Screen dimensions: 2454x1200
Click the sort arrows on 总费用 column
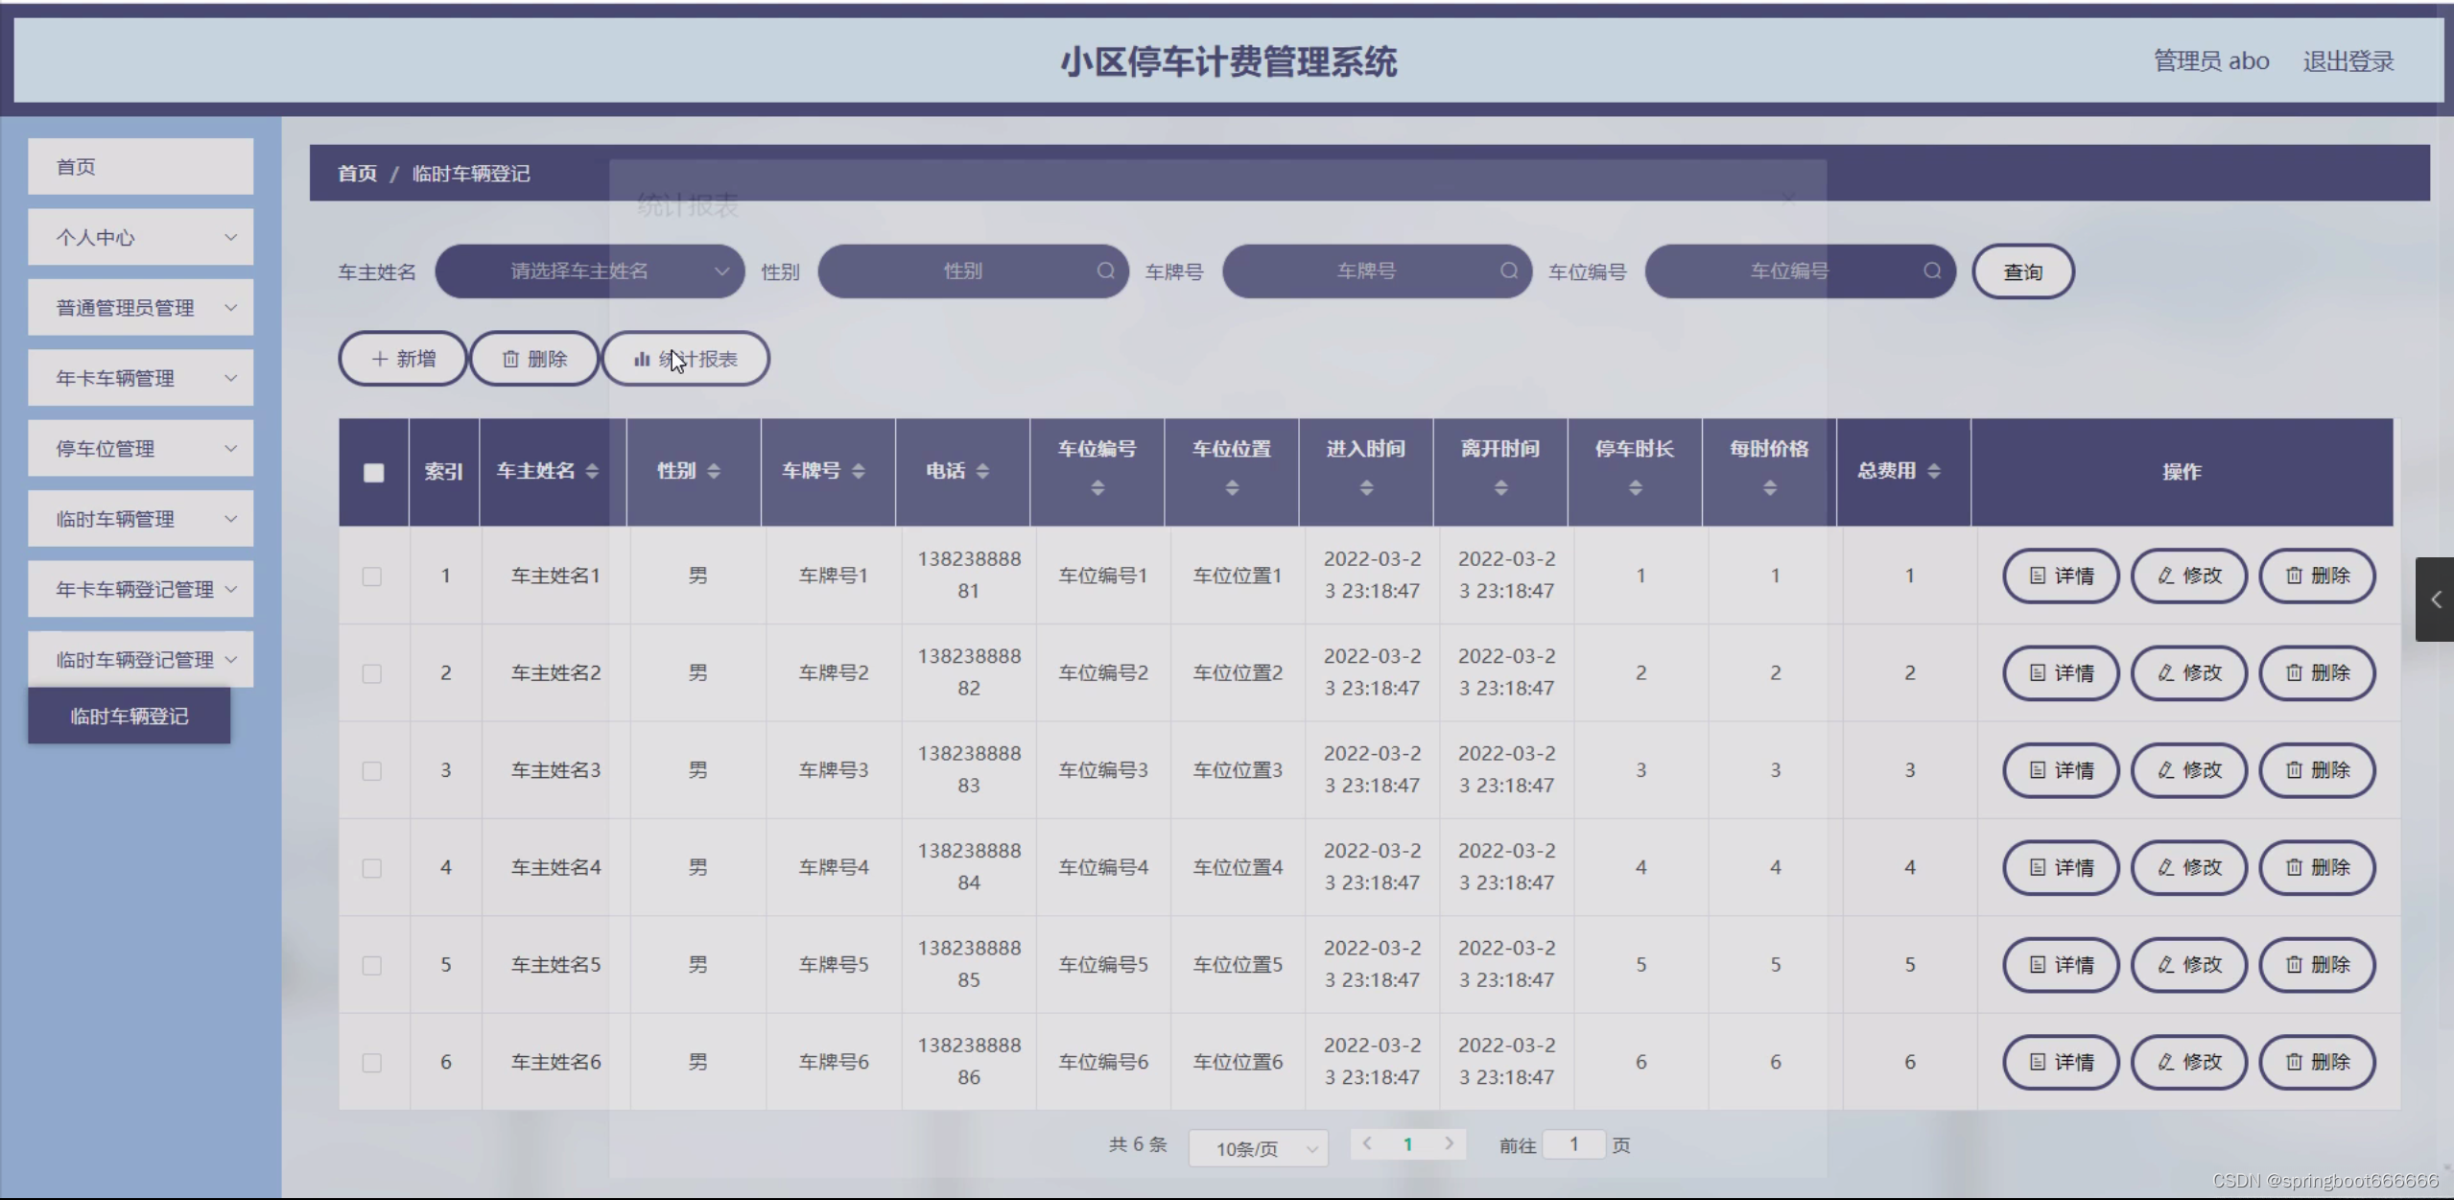tap(1934, 471)
